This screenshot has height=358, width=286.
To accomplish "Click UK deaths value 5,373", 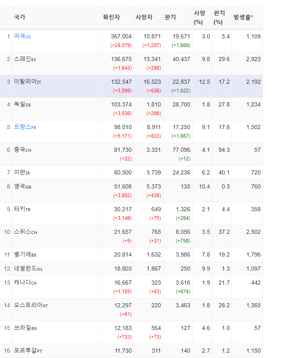I will click(x=154, y=186).
